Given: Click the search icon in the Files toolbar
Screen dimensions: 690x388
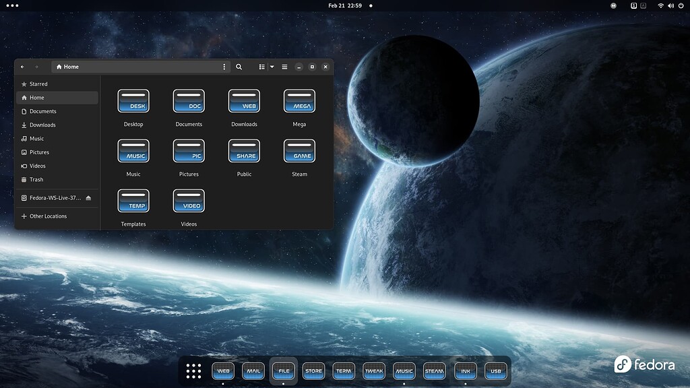Looking at the screenshot, I should [239, 67].
